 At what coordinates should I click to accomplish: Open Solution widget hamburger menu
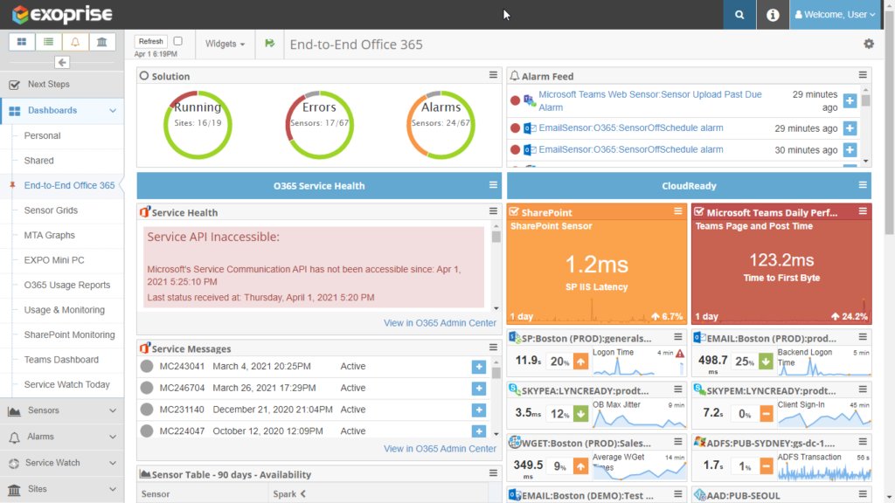[x=493, y=75]
